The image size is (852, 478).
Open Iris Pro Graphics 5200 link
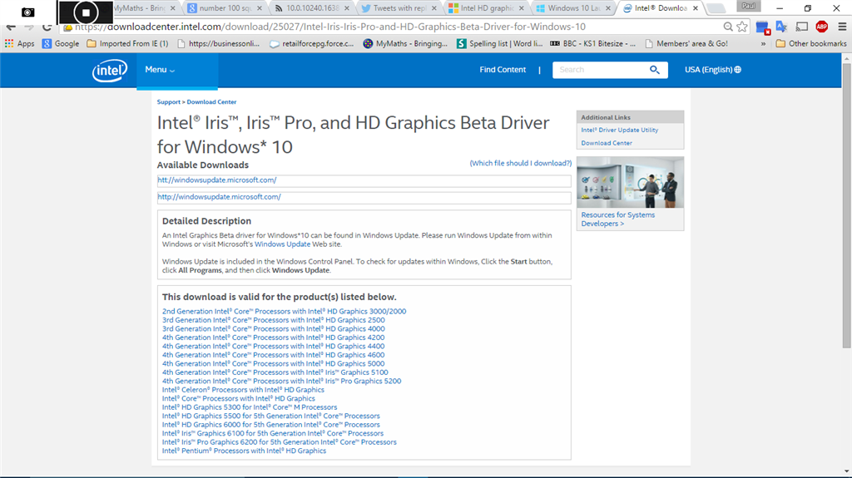(281, 381)
